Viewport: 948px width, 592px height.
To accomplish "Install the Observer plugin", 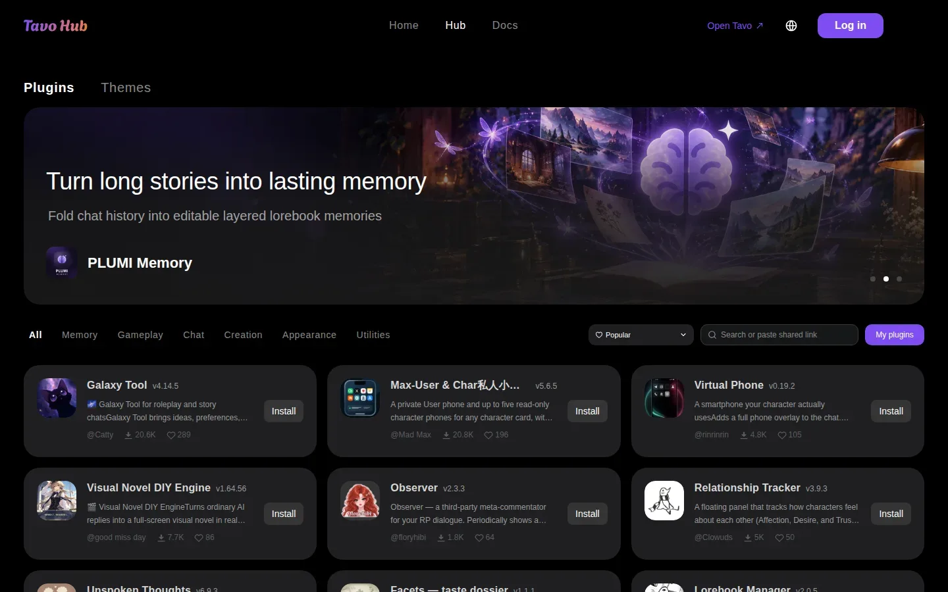I will click(587, 514).
